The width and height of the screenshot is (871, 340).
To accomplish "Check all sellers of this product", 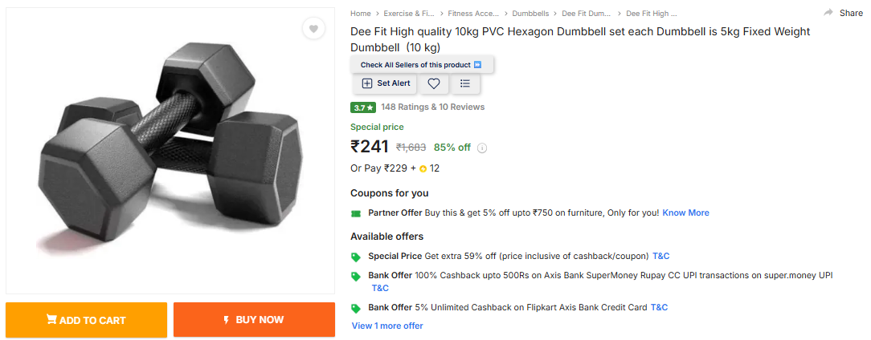I will (421, 65).
